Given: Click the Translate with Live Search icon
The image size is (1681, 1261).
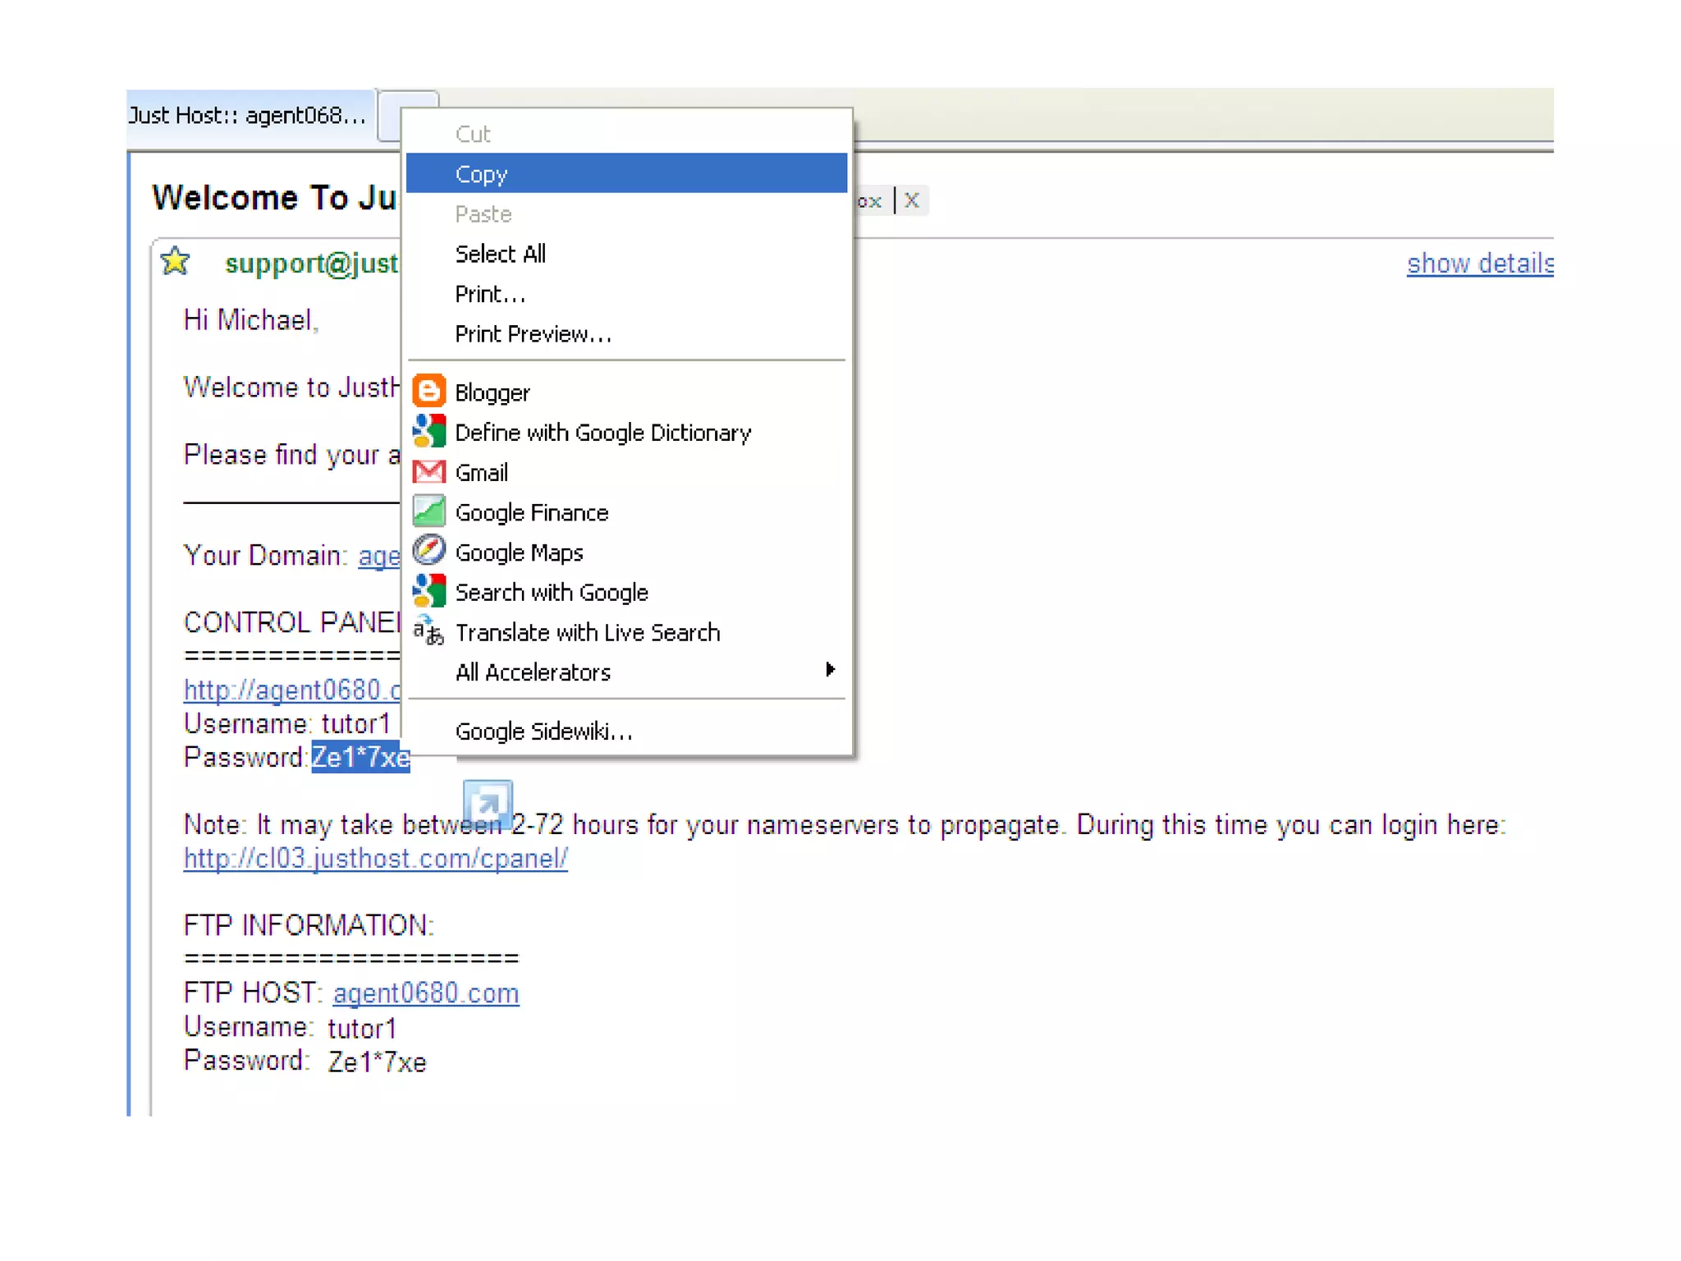Looking at the screenshot, I should point(428,631).
